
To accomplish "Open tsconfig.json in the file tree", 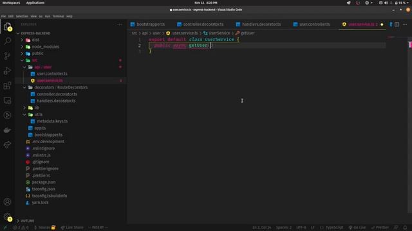I will pos(43,189).
